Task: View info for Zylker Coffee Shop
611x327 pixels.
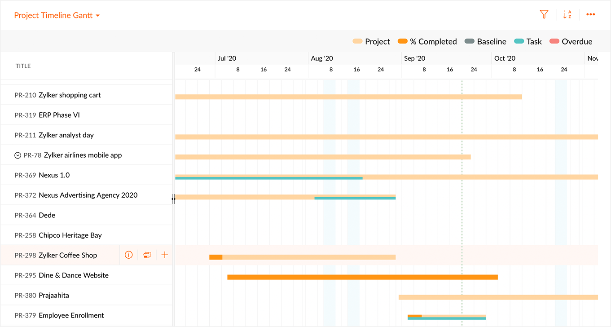Action: coord(128,255)
